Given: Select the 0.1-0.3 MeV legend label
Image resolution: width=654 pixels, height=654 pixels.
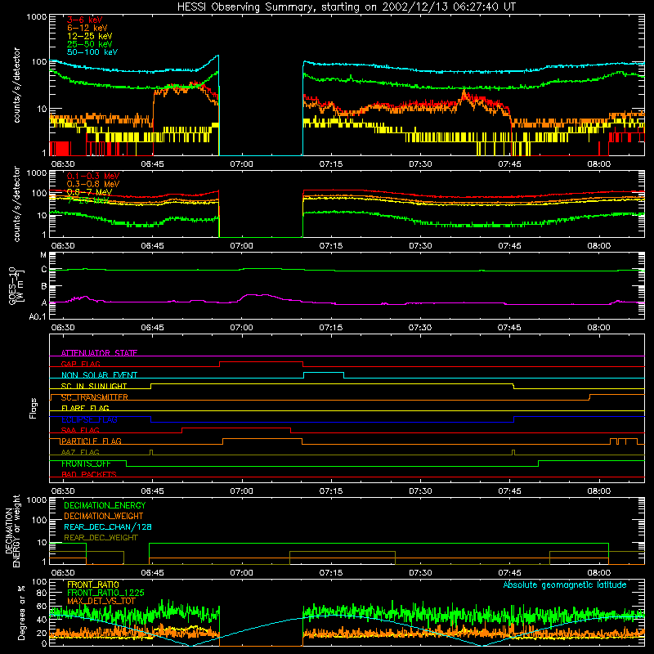Looking at the screenshot, I should click(x=93, y=176).
